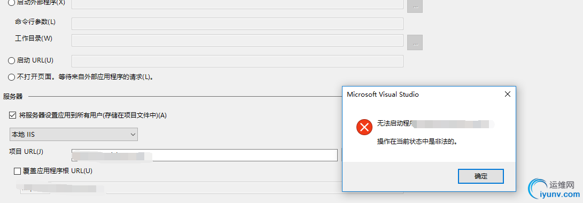This screenshot has width=583, height=203.
Task: Focus the 工作目录(W) text box
Action: click(238, 41)
